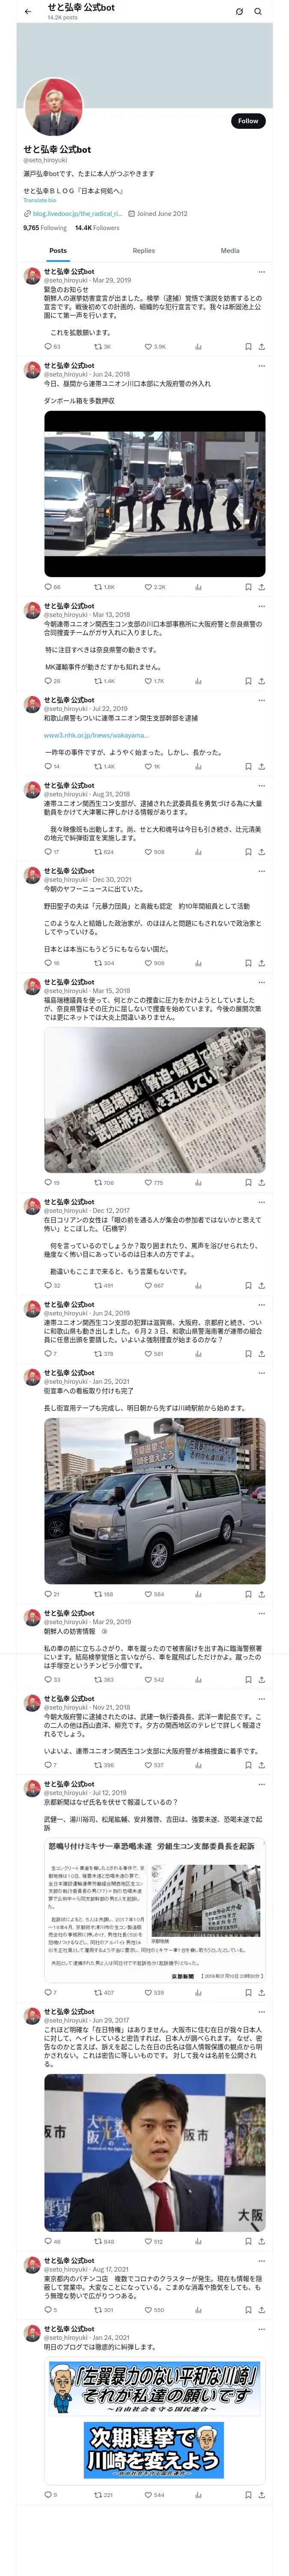The height and width of the screenshot is (2576, 289).
Task: Share the Jul 22, 2019 post
Action: (261, 766)
